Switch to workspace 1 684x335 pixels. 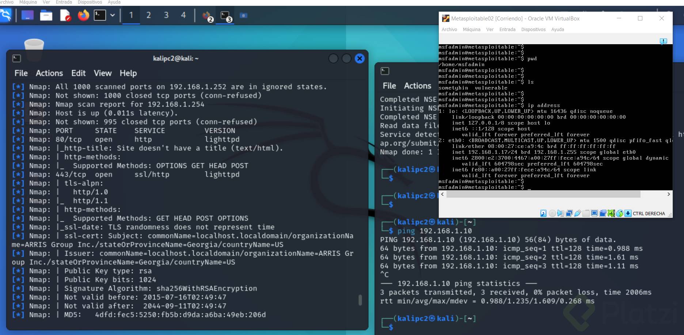pyautogui.click(x=131, y=15)
